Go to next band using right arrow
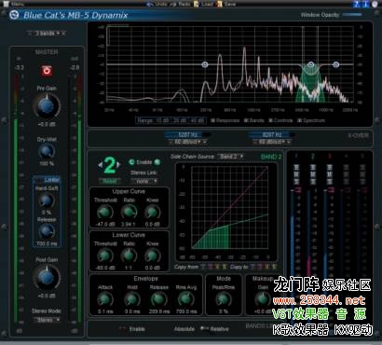Viewport: 382px width, 345px height. 118,165
